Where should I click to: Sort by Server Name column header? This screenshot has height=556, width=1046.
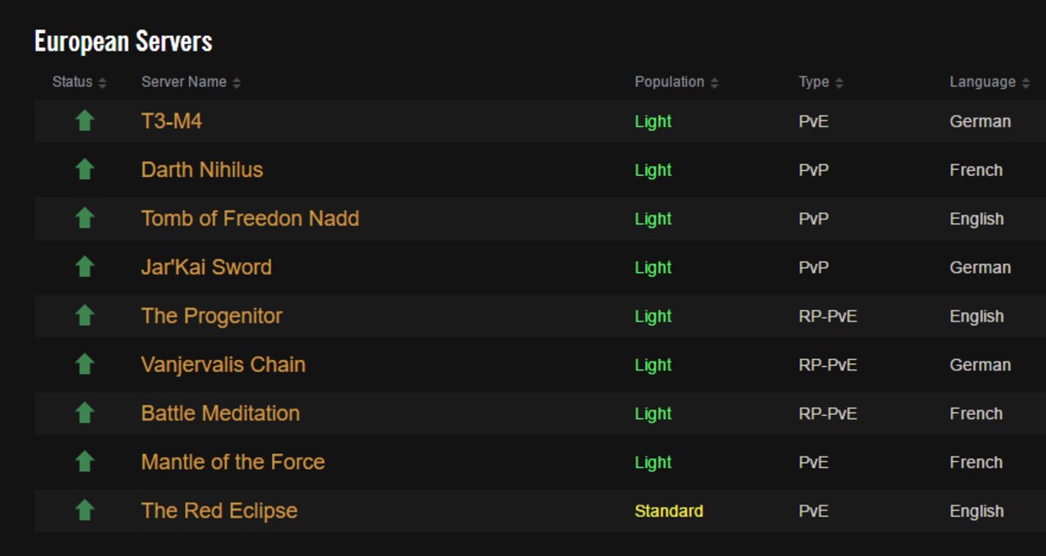point(191,82)
